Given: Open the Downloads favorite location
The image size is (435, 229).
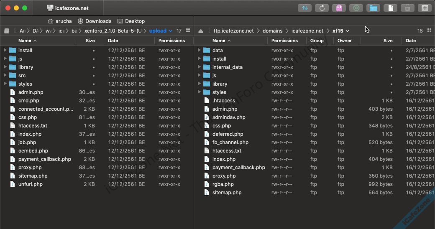Looking at the screenshot, I should (95, 21).
